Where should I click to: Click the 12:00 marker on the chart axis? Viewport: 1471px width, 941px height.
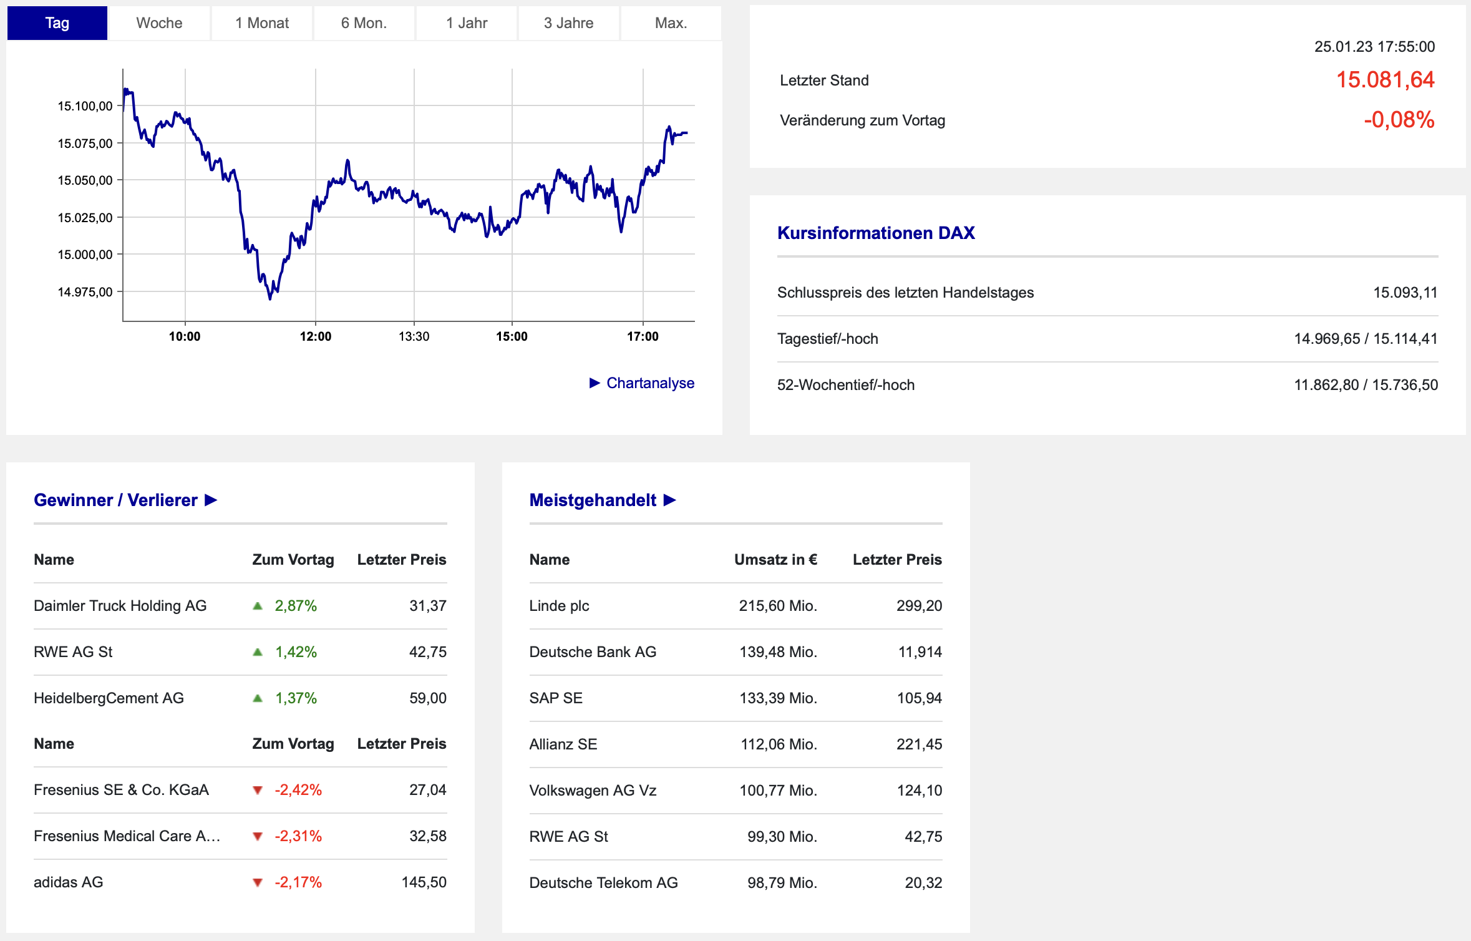(x=316, y=336)
